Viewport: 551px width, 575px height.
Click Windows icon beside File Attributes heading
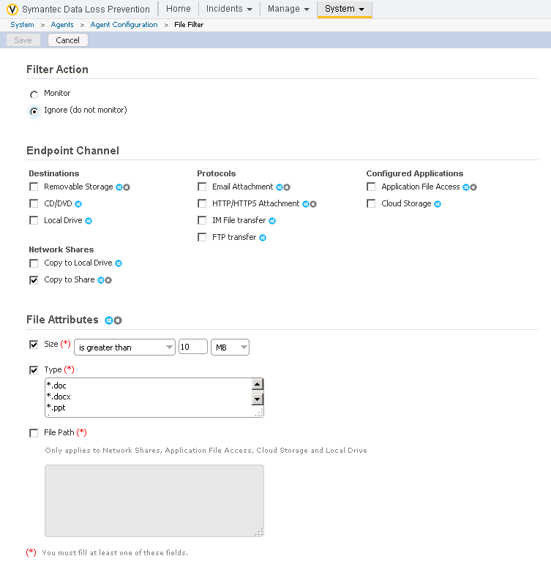pos(109,320)
